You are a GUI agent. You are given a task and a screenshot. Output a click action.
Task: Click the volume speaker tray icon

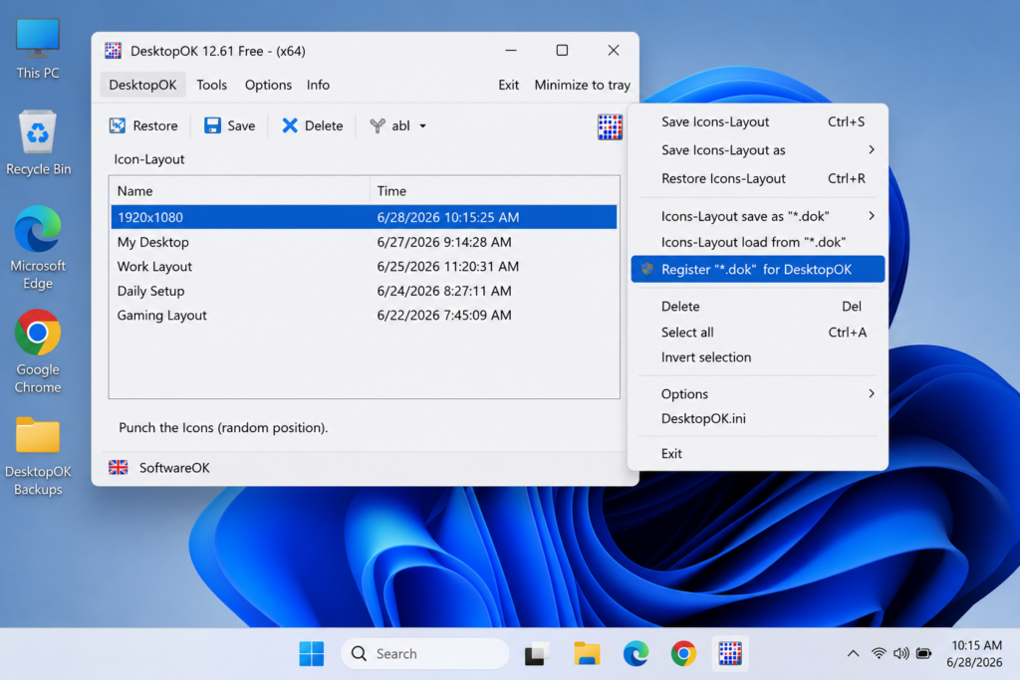coord(900,653)
